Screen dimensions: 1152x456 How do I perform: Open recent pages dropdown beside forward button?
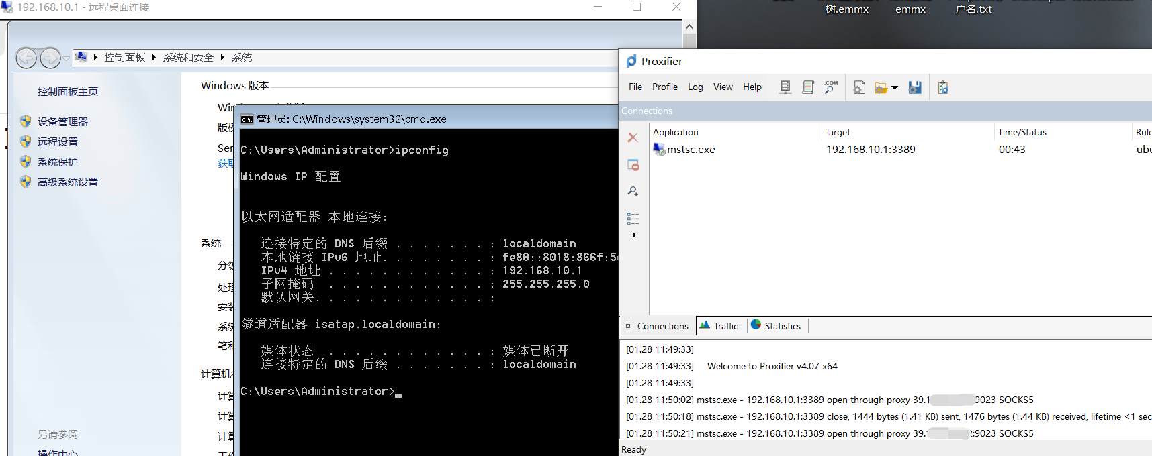tap(66, 58)
